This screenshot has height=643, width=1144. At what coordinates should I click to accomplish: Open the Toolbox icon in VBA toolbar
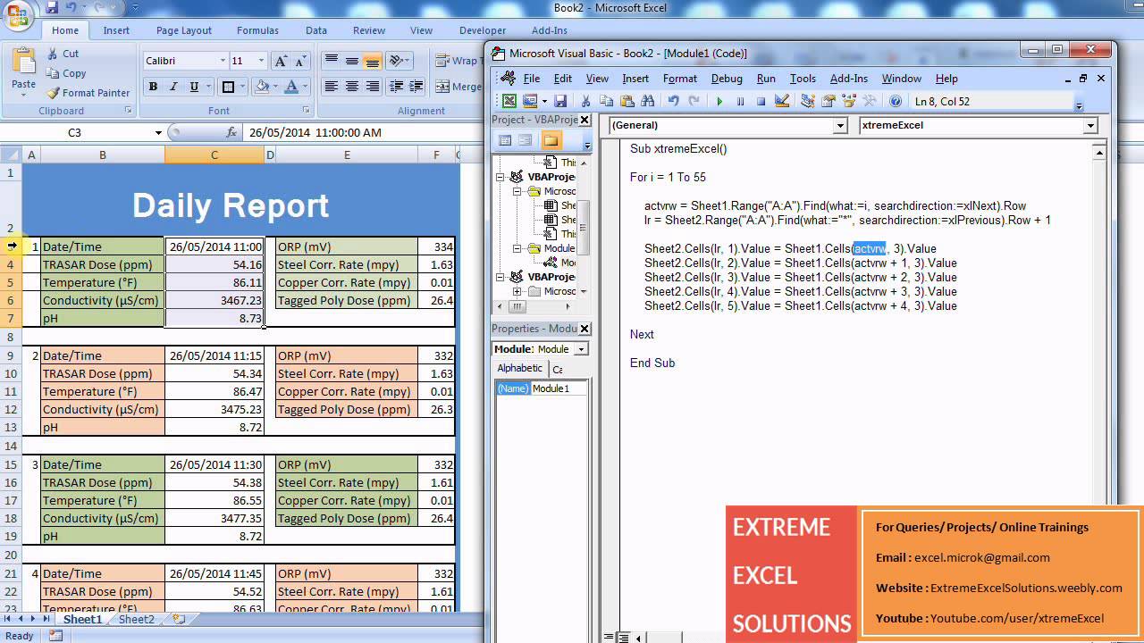tap(869, 102)
